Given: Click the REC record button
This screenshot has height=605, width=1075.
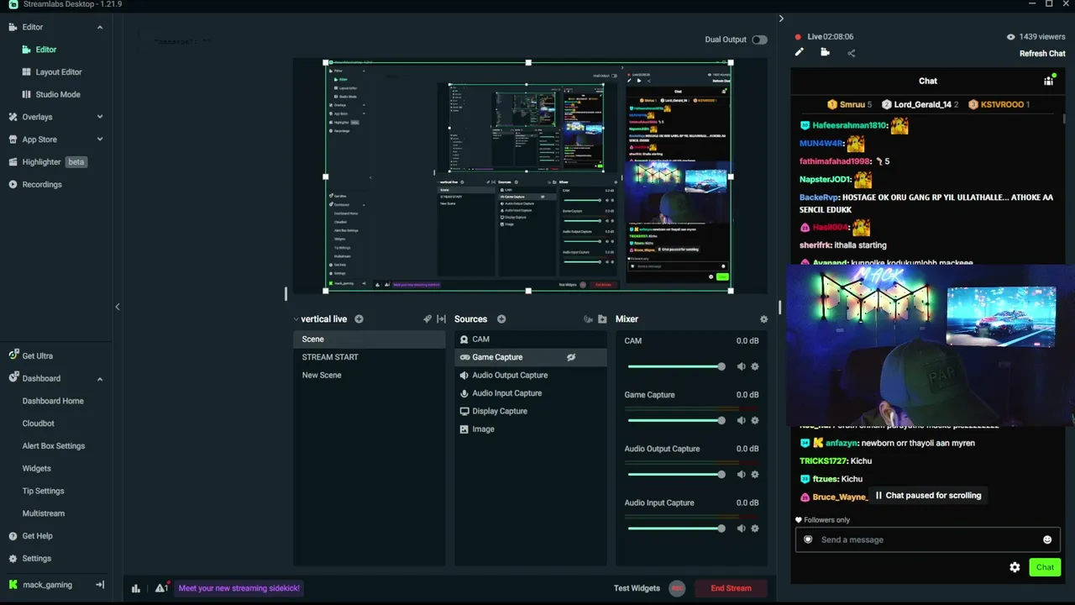Looking at the screenshot, I should [x=677, y=588].
